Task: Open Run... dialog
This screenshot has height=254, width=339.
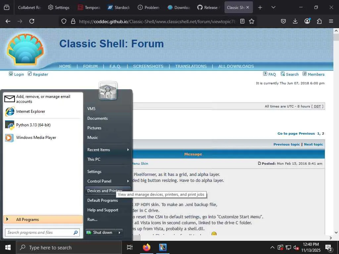Action: (108, 220)
